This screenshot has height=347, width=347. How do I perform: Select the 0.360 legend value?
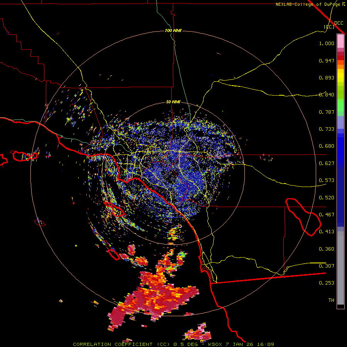pyautogui.click(x=327, y=249)
